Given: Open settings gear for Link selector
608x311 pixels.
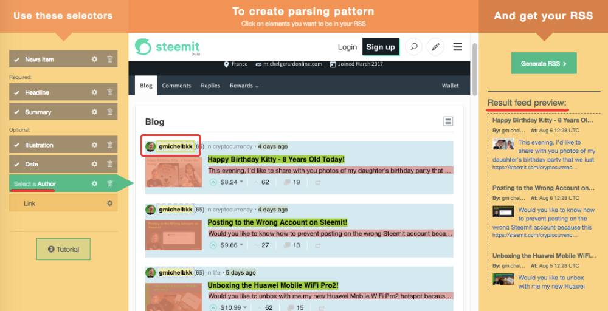Looking at the screenshot, I should coord(109,203).
